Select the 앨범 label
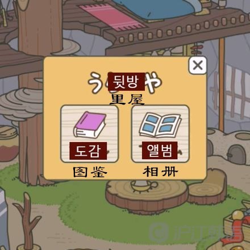250x250 pixels. [160, 150]
